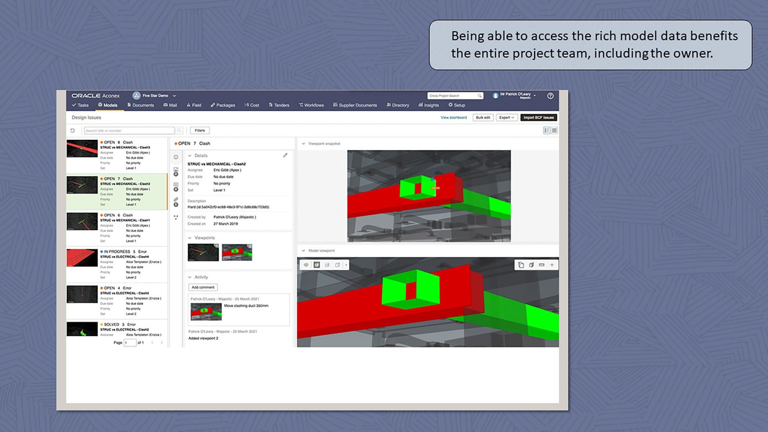Click the Add comment button
Screen dimensions: 768x432
coord(203,287)
